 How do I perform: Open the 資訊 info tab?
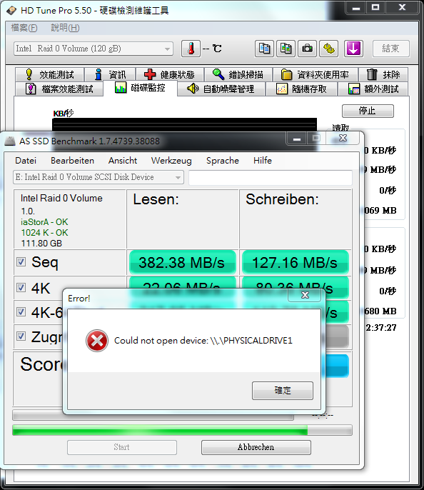(x=110, y=75)
